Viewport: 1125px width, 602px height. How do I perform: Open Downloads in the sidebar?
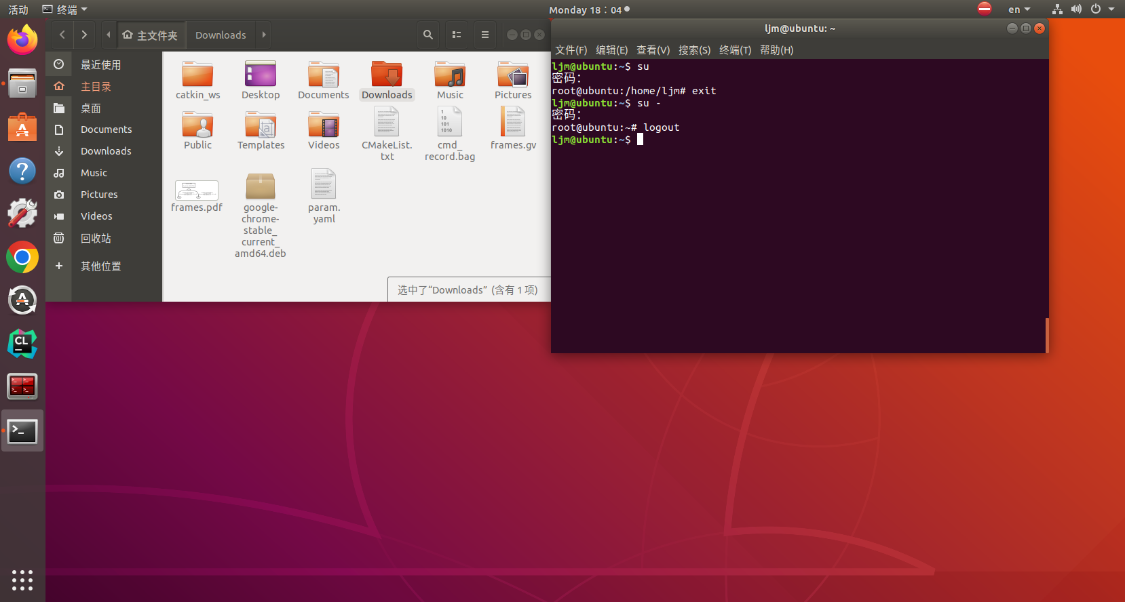103,151
